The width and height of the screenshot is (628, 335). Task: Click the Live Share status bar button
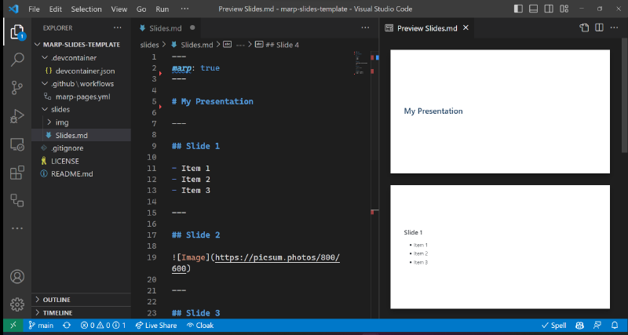[x=158, y=325]
